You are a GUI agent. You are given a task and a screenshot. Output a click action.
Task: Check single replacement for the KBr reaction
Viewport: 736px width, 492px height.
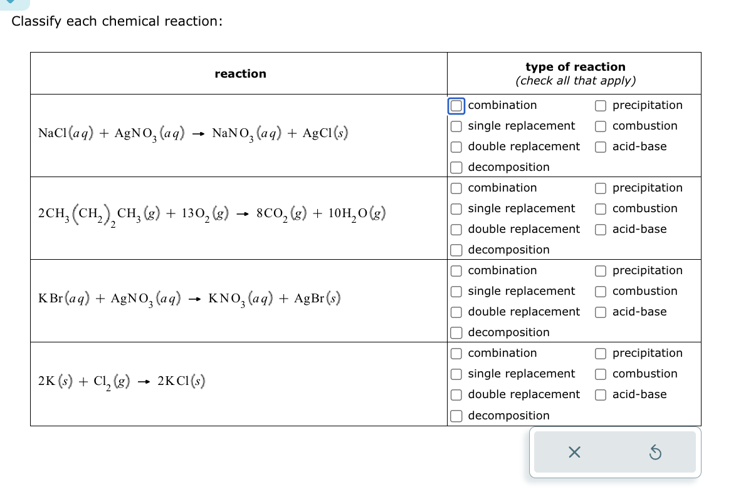(x=456, y=292)
